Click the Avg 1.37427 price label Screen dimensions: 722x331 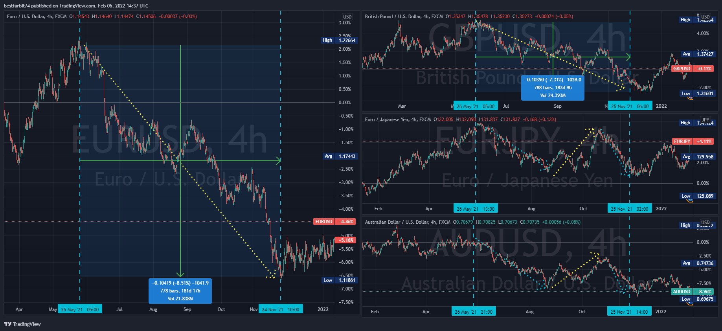pos(698,54)
